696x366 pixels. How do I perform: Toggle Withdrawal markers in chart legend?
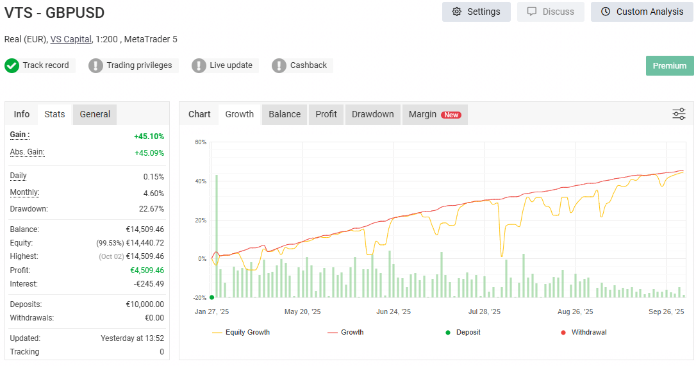[x=583, y=332]
